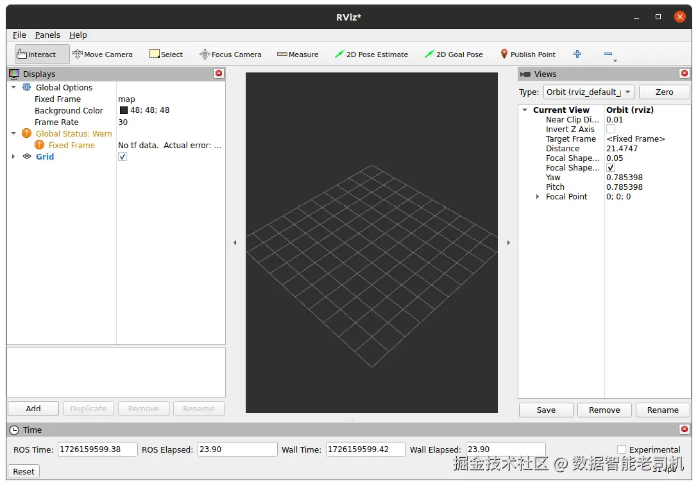Toggle the Invert Z Axis checkbox
698x486 pixels.
pos(611,129)
